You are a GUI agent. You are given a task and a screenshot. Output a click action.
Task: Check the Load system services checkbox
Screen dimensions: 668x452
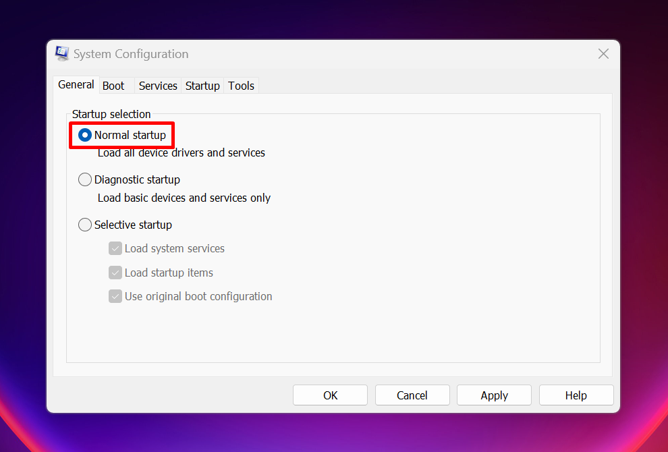tap(115, 248)
